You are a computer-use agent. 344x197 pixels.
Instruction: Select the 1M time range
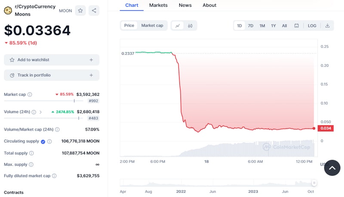[262, 26]
